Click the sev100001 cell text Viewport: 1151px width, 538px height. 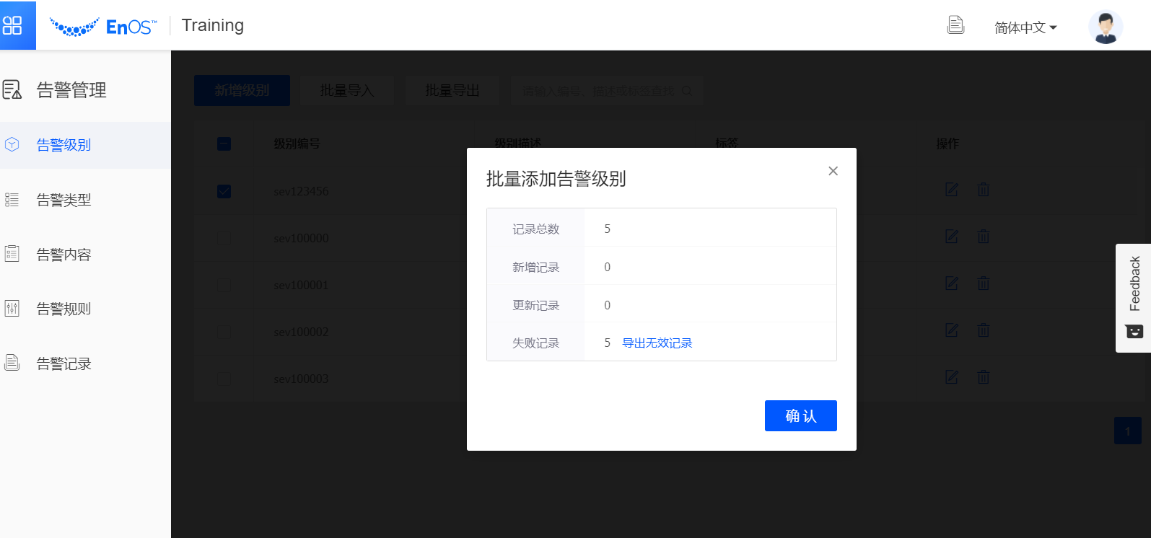pyautogui.click(x=301, y=285)
